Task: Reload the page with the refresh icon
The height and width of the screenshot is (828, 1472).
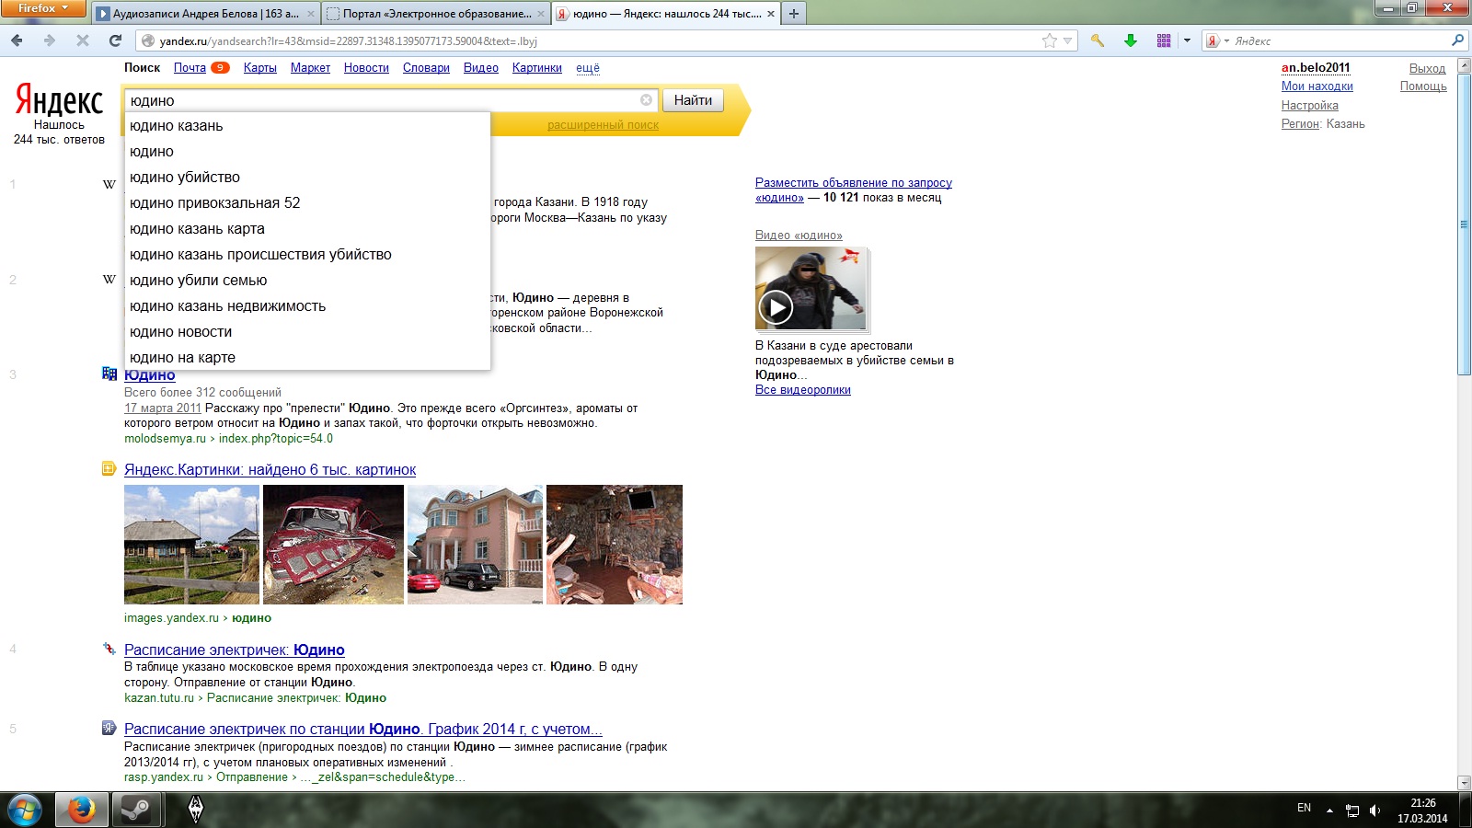Action: [115, 40]
